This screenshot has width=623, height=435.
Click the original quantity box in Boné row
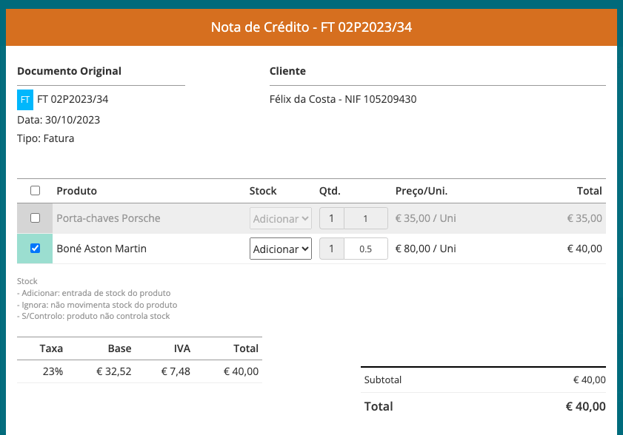[x=332, y=249]
